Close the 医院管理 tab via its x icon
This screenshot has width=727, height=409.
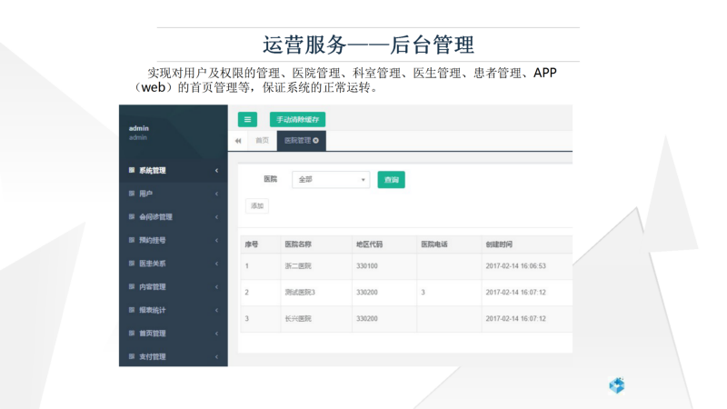(x=315, y=141)
